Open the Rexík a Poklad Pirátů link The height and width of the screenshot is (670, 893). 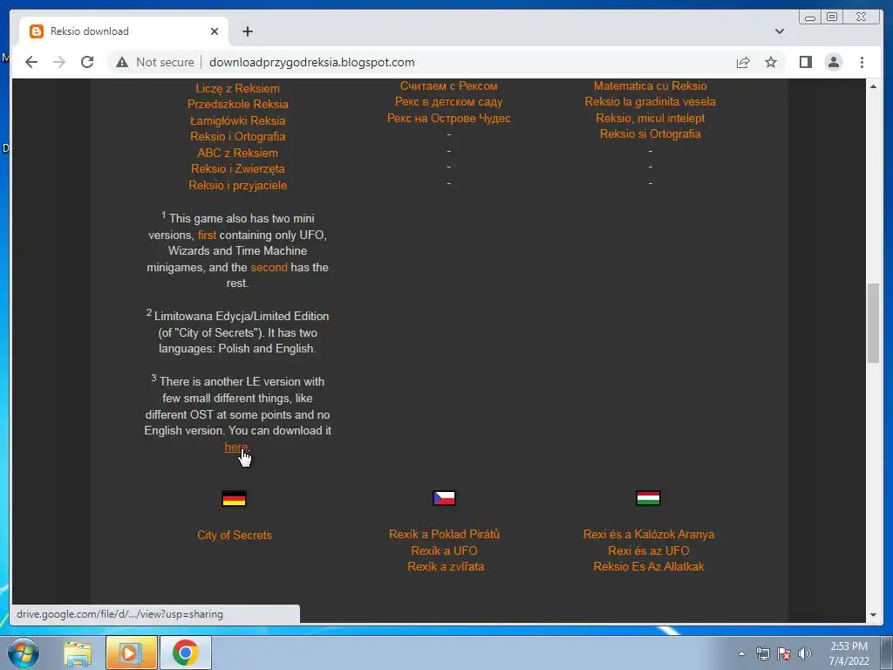coord(444,535)
